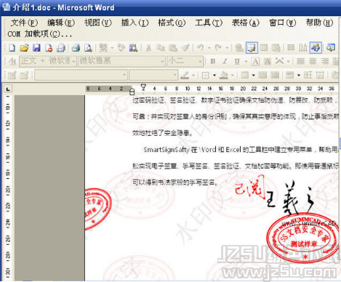341x282 pixels.
Task: Click the COM 加载项(C)... item
Action: (39, 34)
